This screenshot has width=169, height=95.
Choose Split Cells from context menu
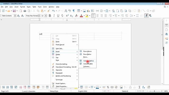point(65,49)
